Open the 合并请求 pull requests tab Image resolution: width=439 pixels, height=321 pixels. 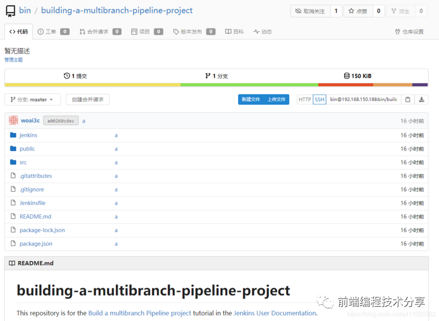100,32
